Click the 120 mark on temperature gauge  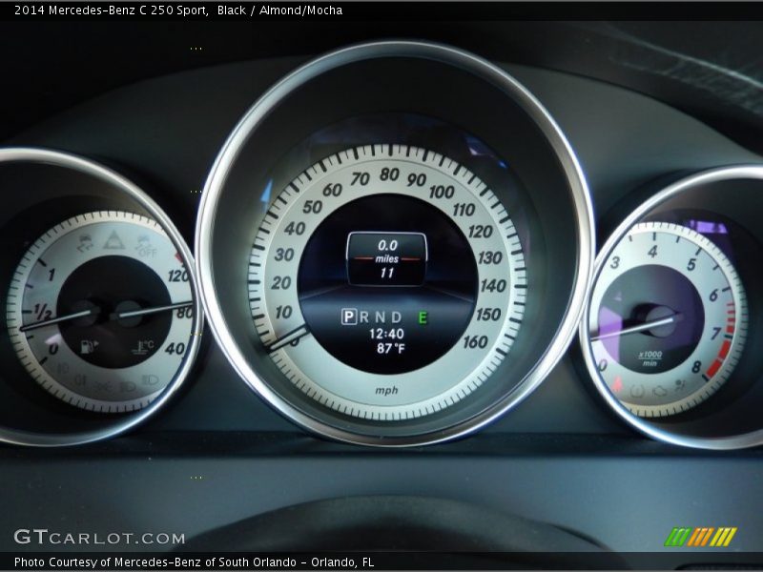pyautogui.click(x=178, y=276)
